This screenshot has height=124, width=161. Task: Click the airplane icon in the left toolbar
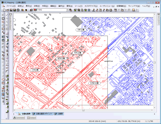(3, 101)
